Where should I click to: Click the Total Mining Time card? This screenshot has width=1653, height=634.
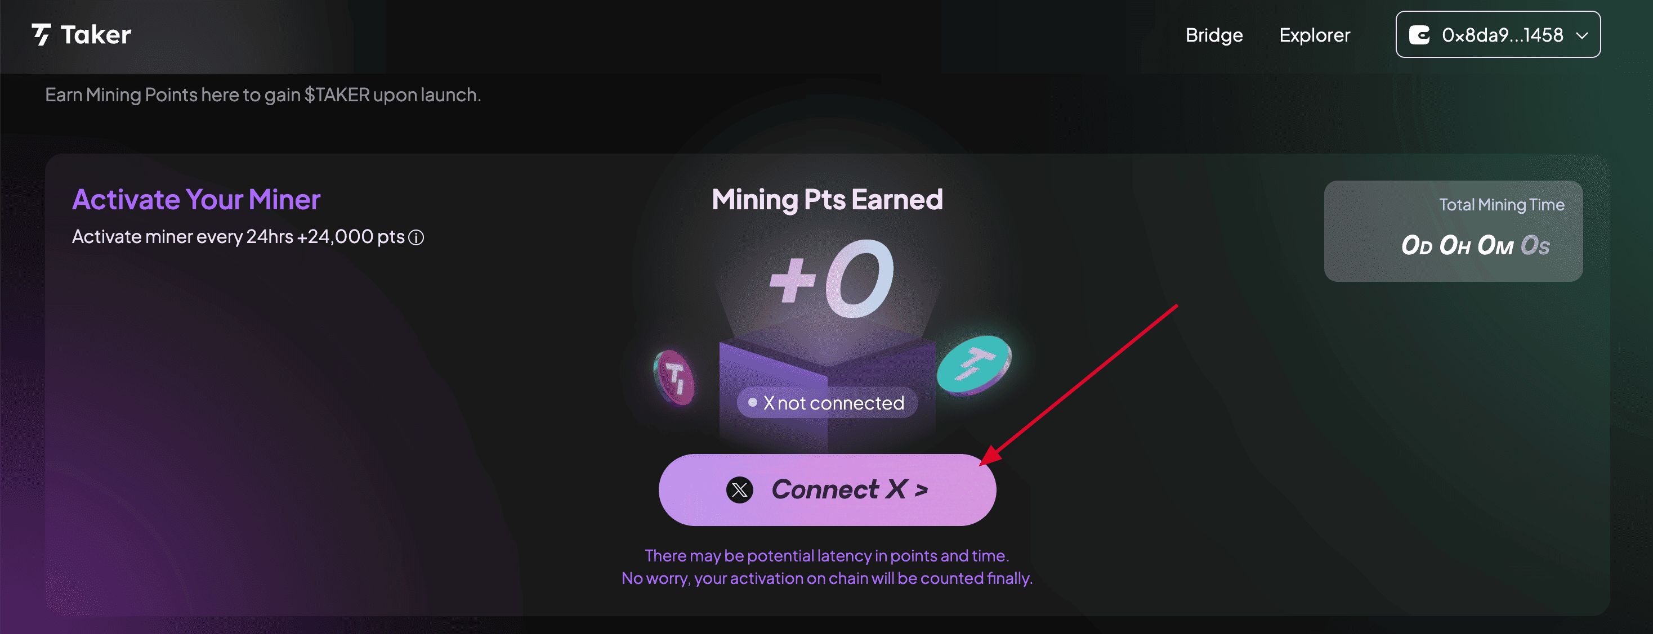(1454, 231)
